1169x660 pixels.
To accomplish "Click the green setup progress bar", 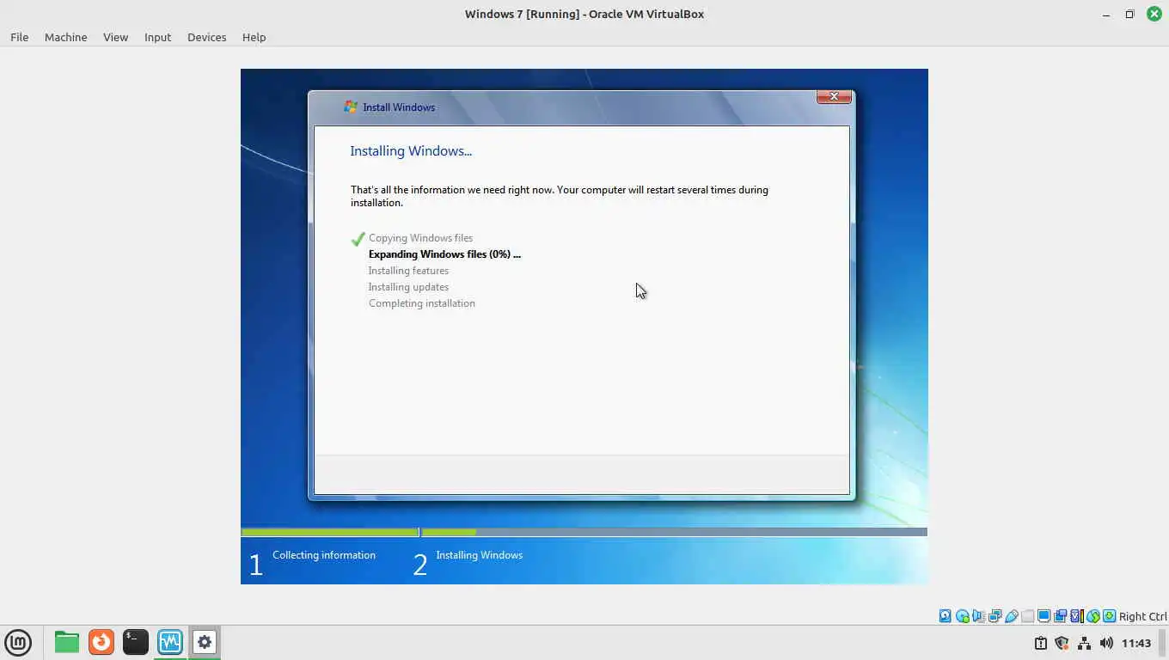I will [x=584, y=532].
